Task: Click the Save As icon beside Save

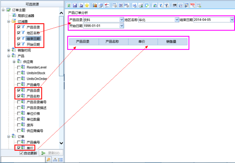Action: coord(81,6)
